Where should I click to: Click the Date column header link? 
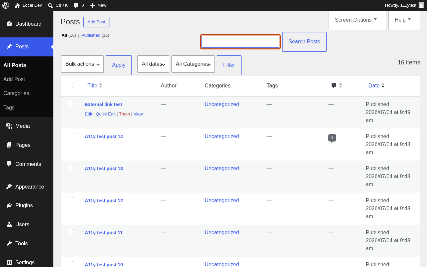tap(374, 85)
